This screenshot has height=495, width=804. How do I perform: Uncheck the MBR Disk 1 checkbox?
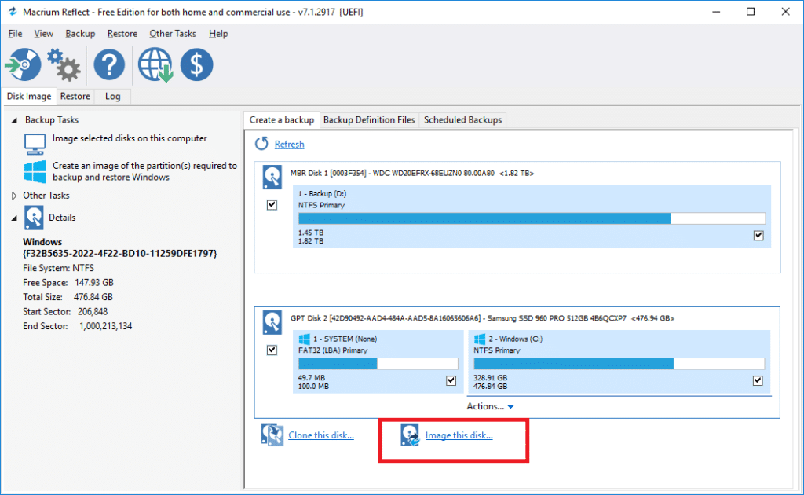[x=272, y=204]
